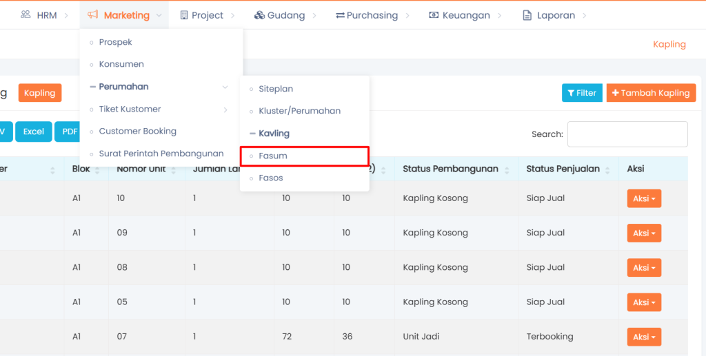
Task: Follow the Kapling breadcrumb link
Action: (x=669, y=44)
